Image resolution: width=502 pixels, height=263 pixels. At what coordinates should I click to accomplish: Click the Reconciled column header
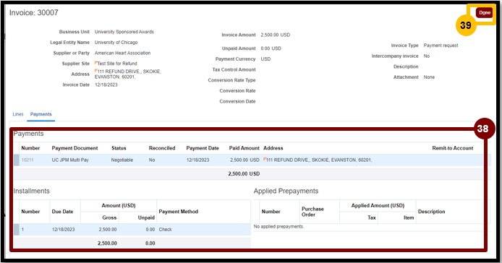pos(162,148)
